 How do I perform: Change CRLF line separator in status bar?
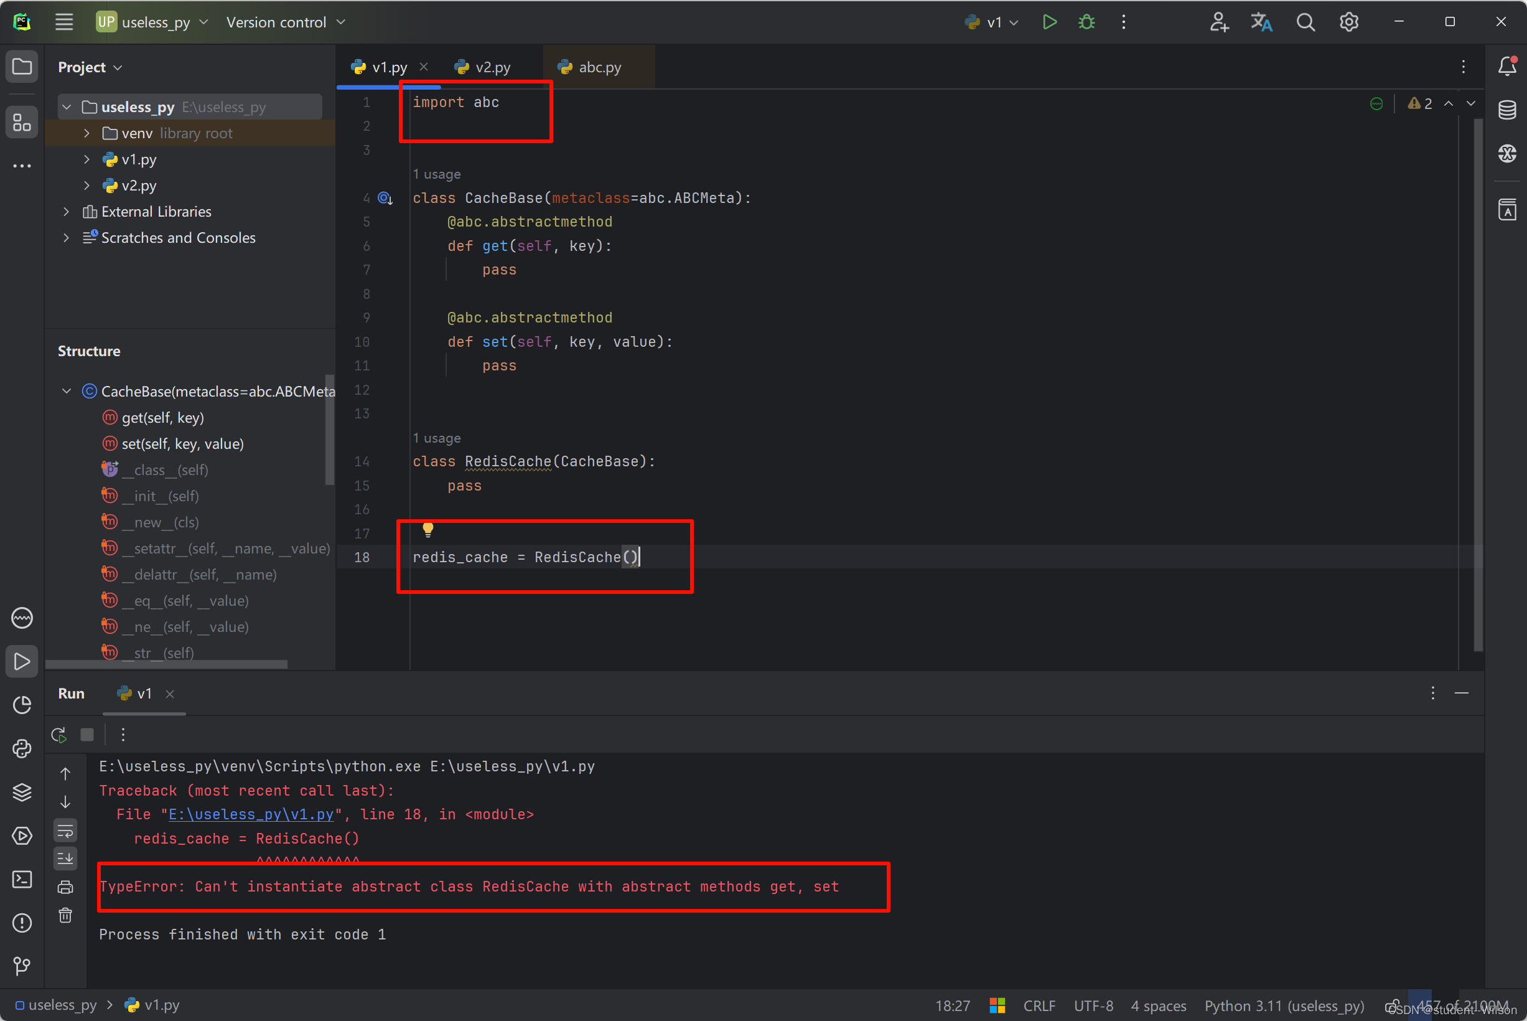[x=1039, y=1005]
